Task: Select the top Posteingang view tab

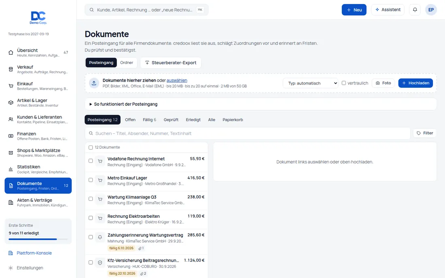Action: point(101,63)
